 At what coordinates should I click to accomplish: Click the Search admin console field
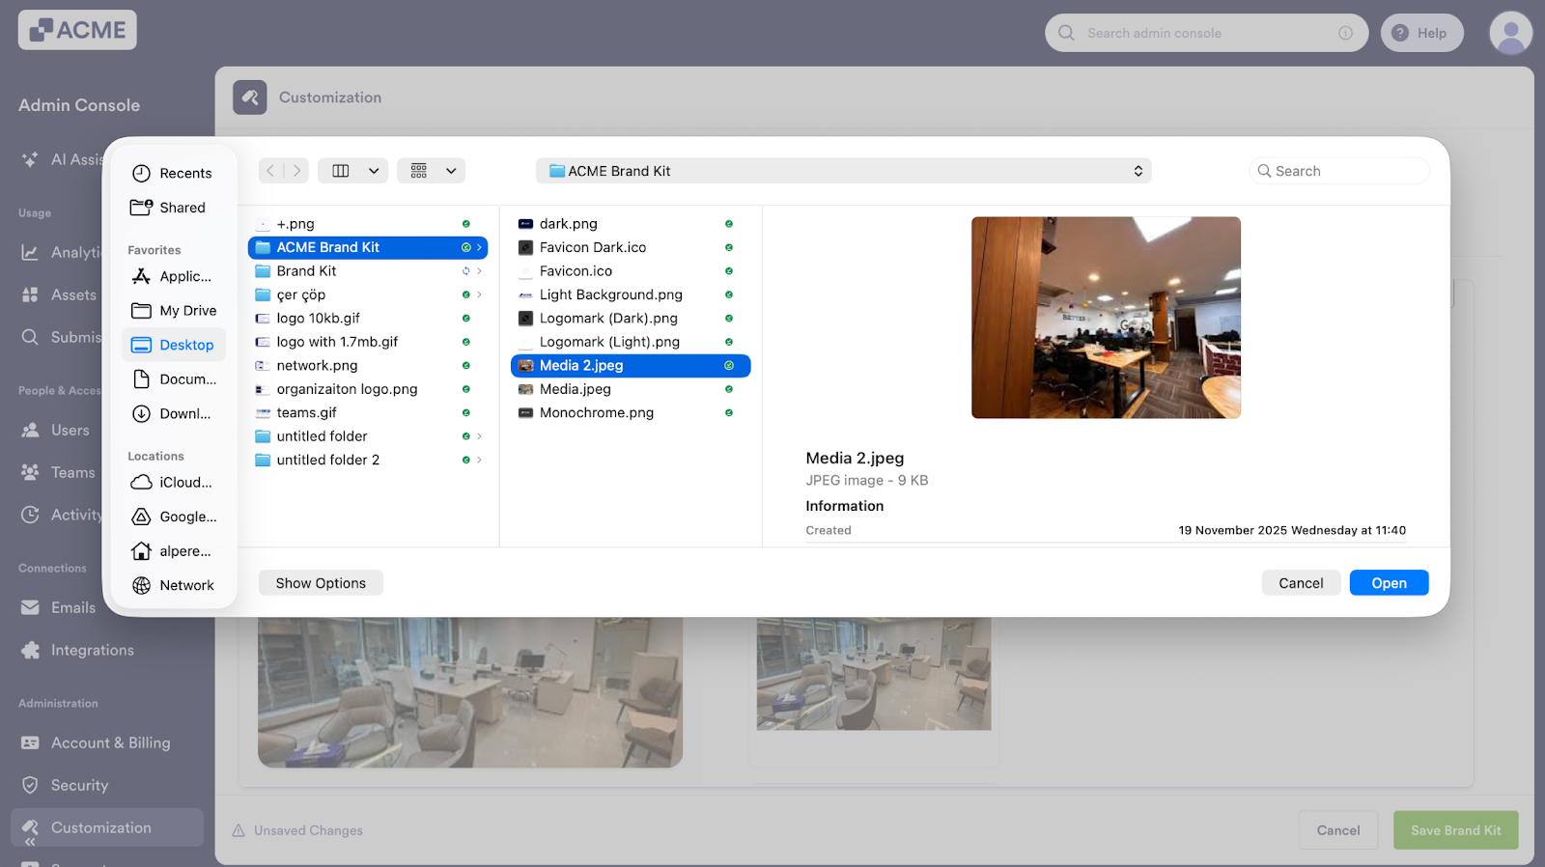tap(1206, 33)
